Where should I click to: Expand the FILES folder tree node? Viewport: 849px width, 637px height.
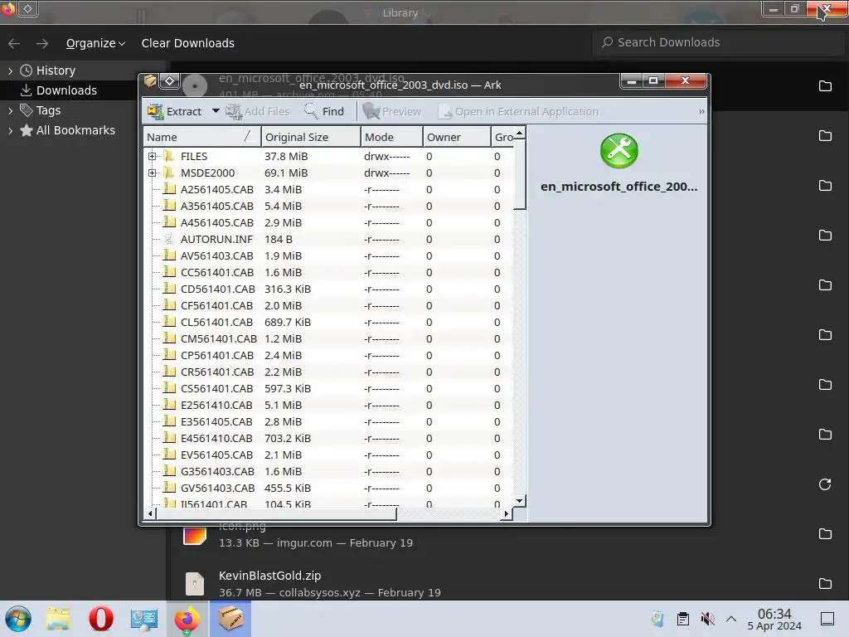pos(153,157)
